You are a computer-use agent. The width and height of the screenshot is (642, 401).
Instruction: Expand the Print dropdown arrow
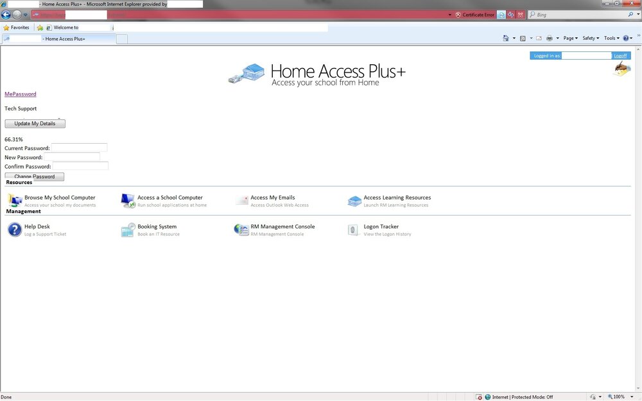[557, 38]
